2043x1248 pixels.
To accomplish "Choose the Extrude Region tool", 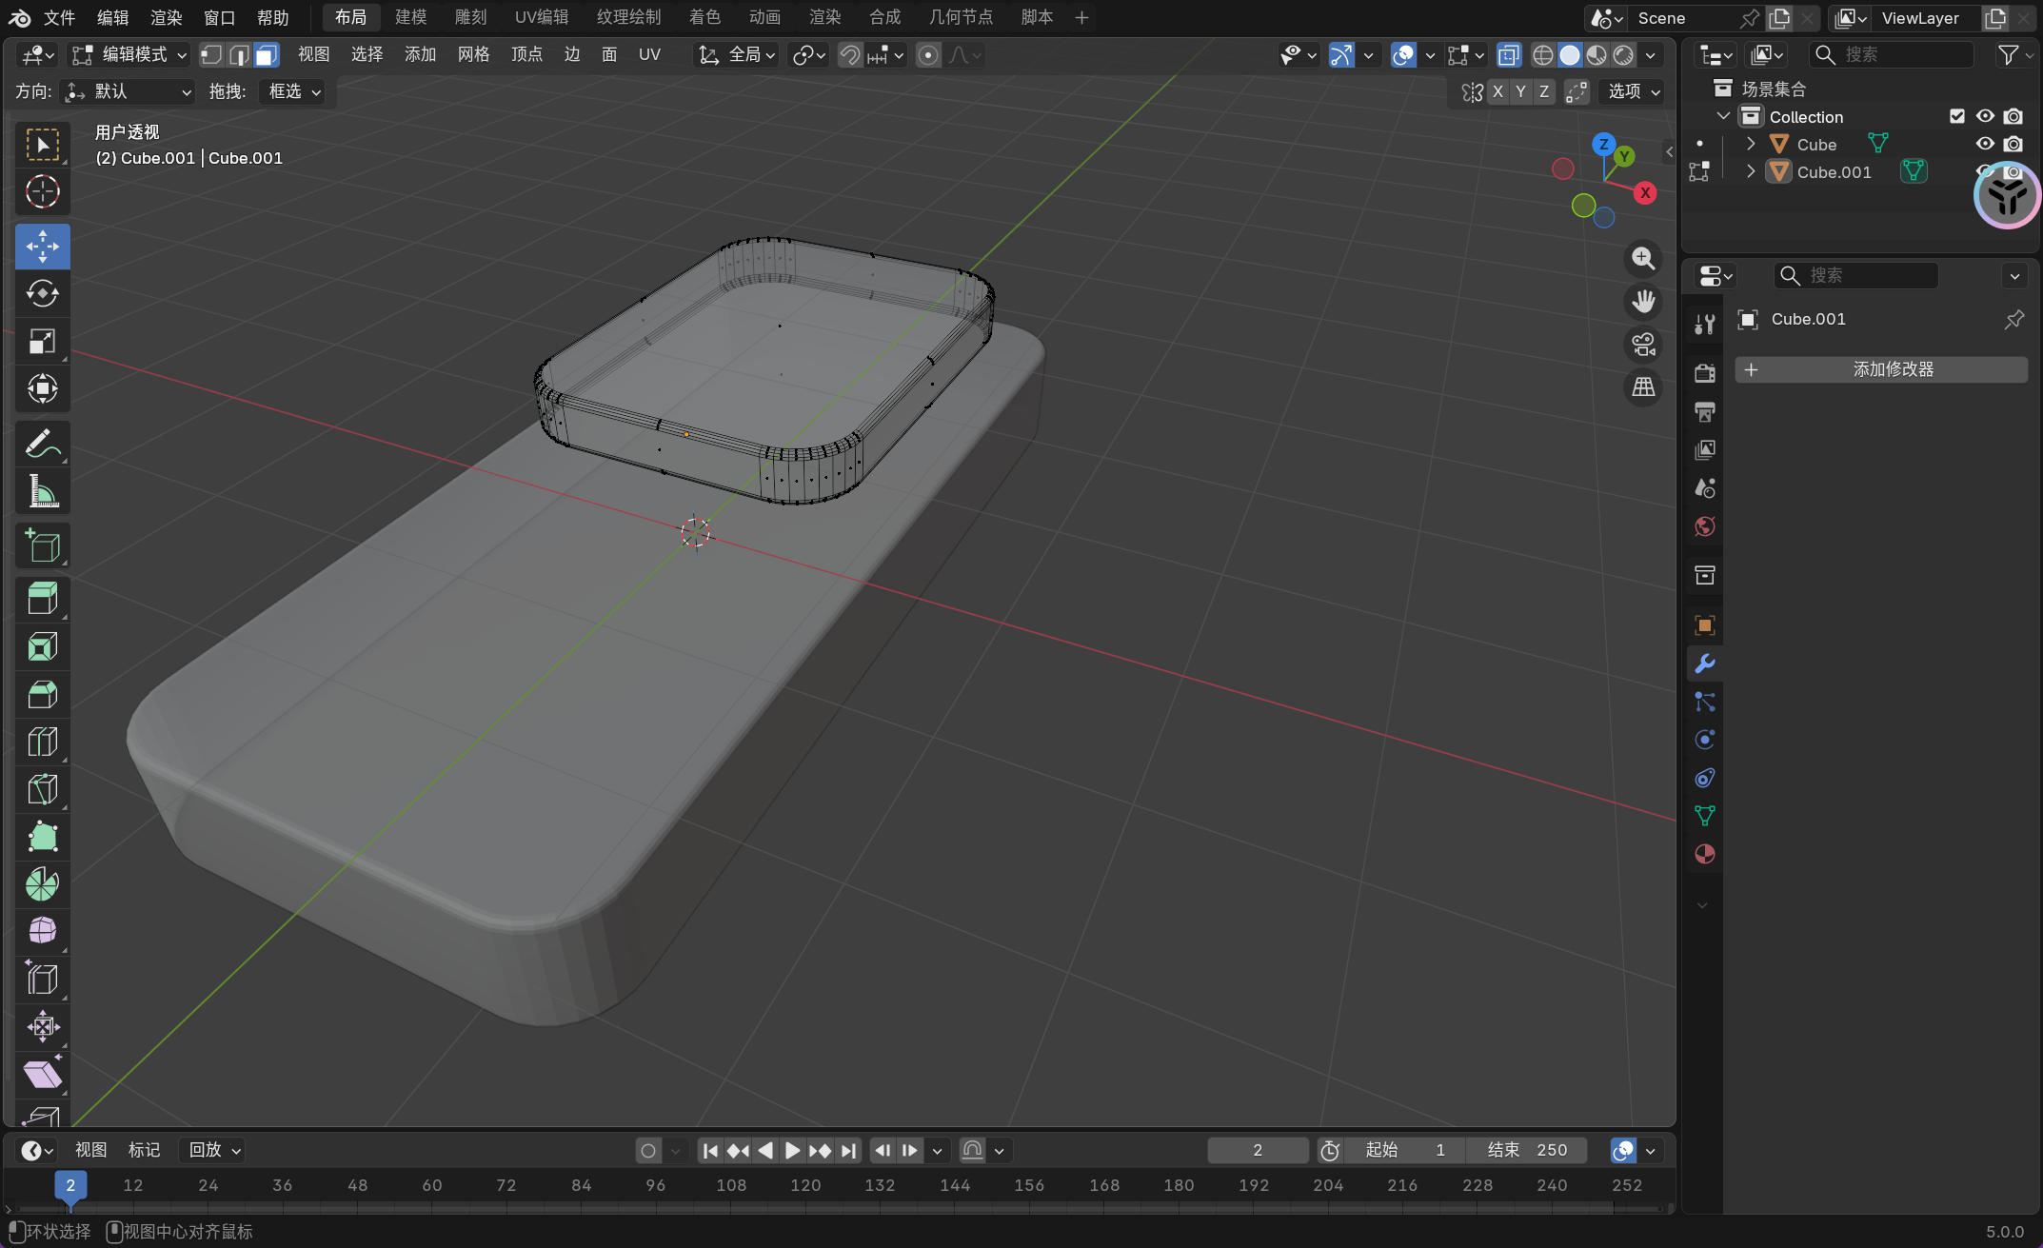I will (x=42, y=599).
